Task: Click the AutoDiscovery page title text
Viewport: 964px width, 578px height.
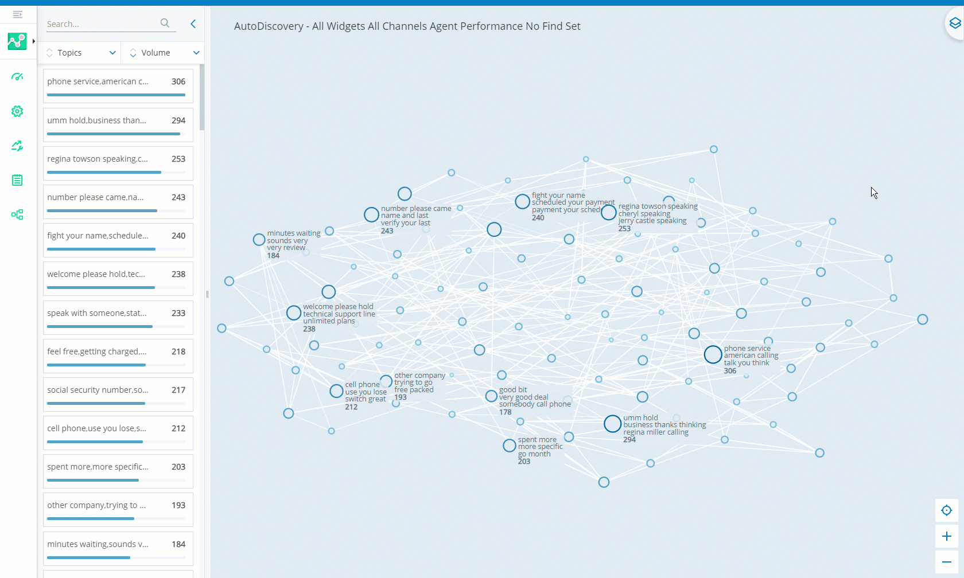Action: coord(407,26)
